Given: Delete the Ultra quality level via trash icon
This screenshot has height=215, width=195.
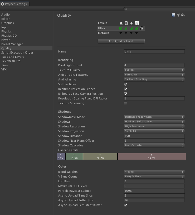Looking at the screenshot, I should [x=142, y=28].
